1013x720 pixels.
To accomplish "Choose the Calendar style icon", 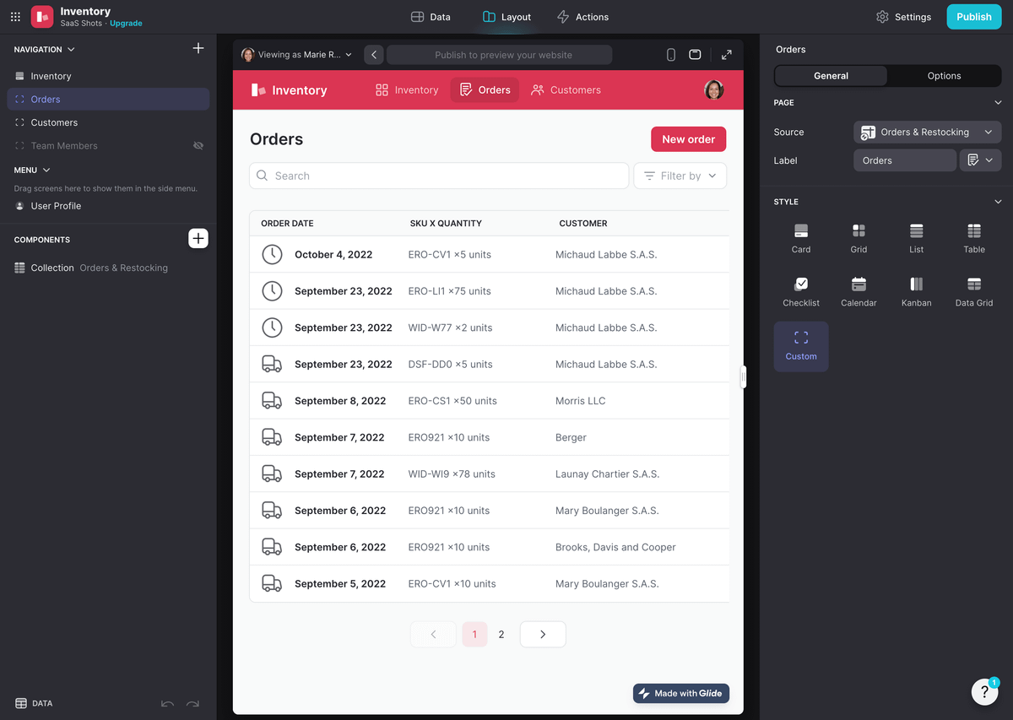I will coord(859,284).
